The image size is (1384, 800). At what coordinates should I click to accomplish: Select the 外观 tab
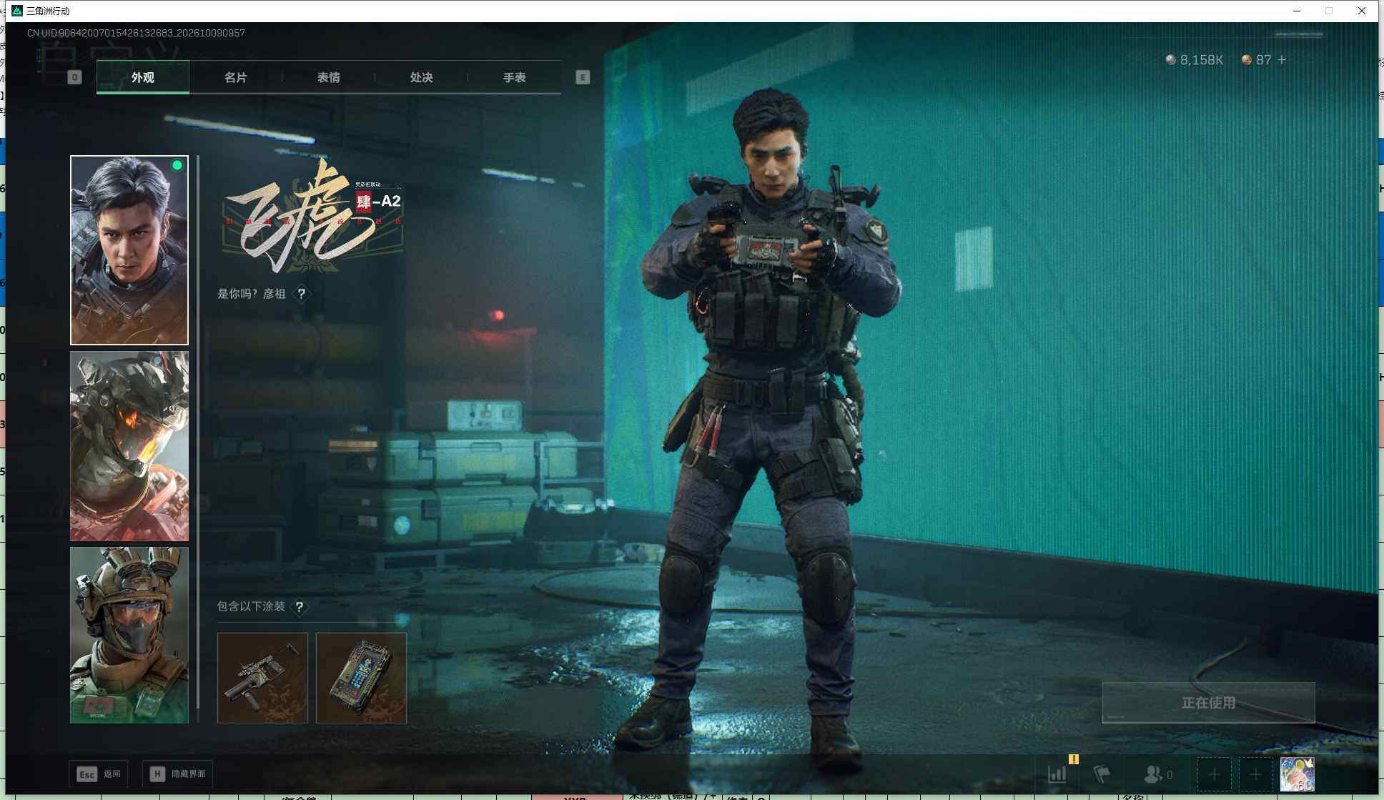click(143, 77)
